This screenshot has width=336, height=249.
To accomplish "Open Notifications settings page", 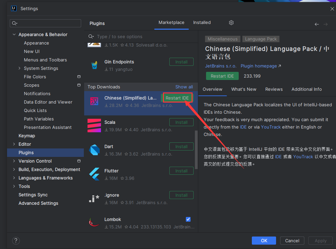I will tap(37, 93).
